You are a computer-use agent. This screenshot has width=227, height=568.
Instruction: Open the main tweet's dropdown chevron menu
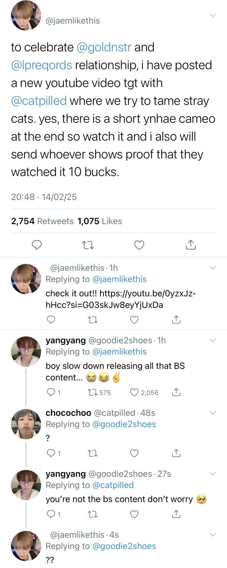(x=213, y=15)
